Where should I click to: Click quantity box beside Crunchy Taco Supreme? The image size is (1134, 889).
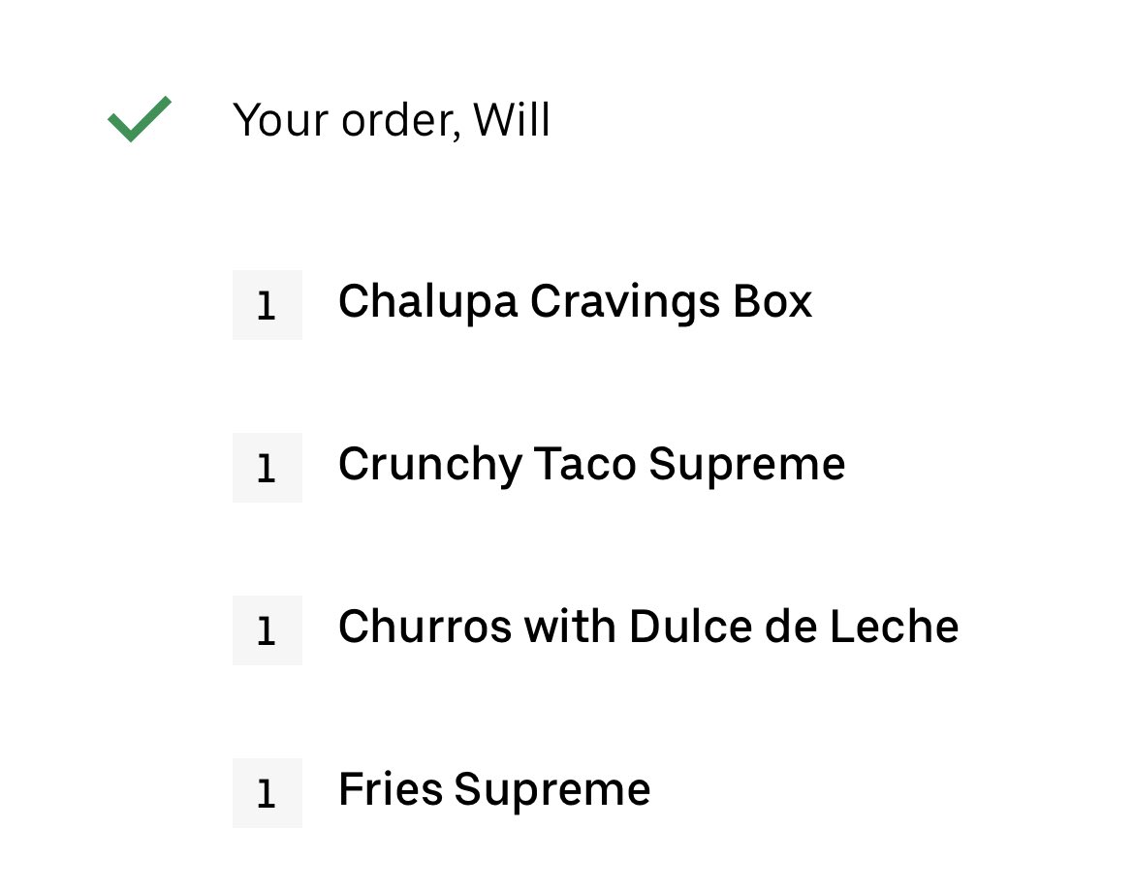(x=267, y=468)
